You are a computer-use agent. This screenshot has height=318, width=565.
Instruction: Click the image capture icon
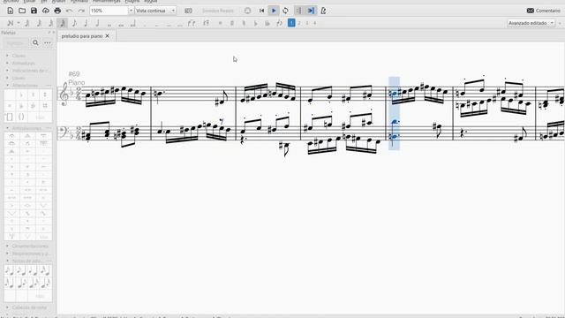pos(188,11)
